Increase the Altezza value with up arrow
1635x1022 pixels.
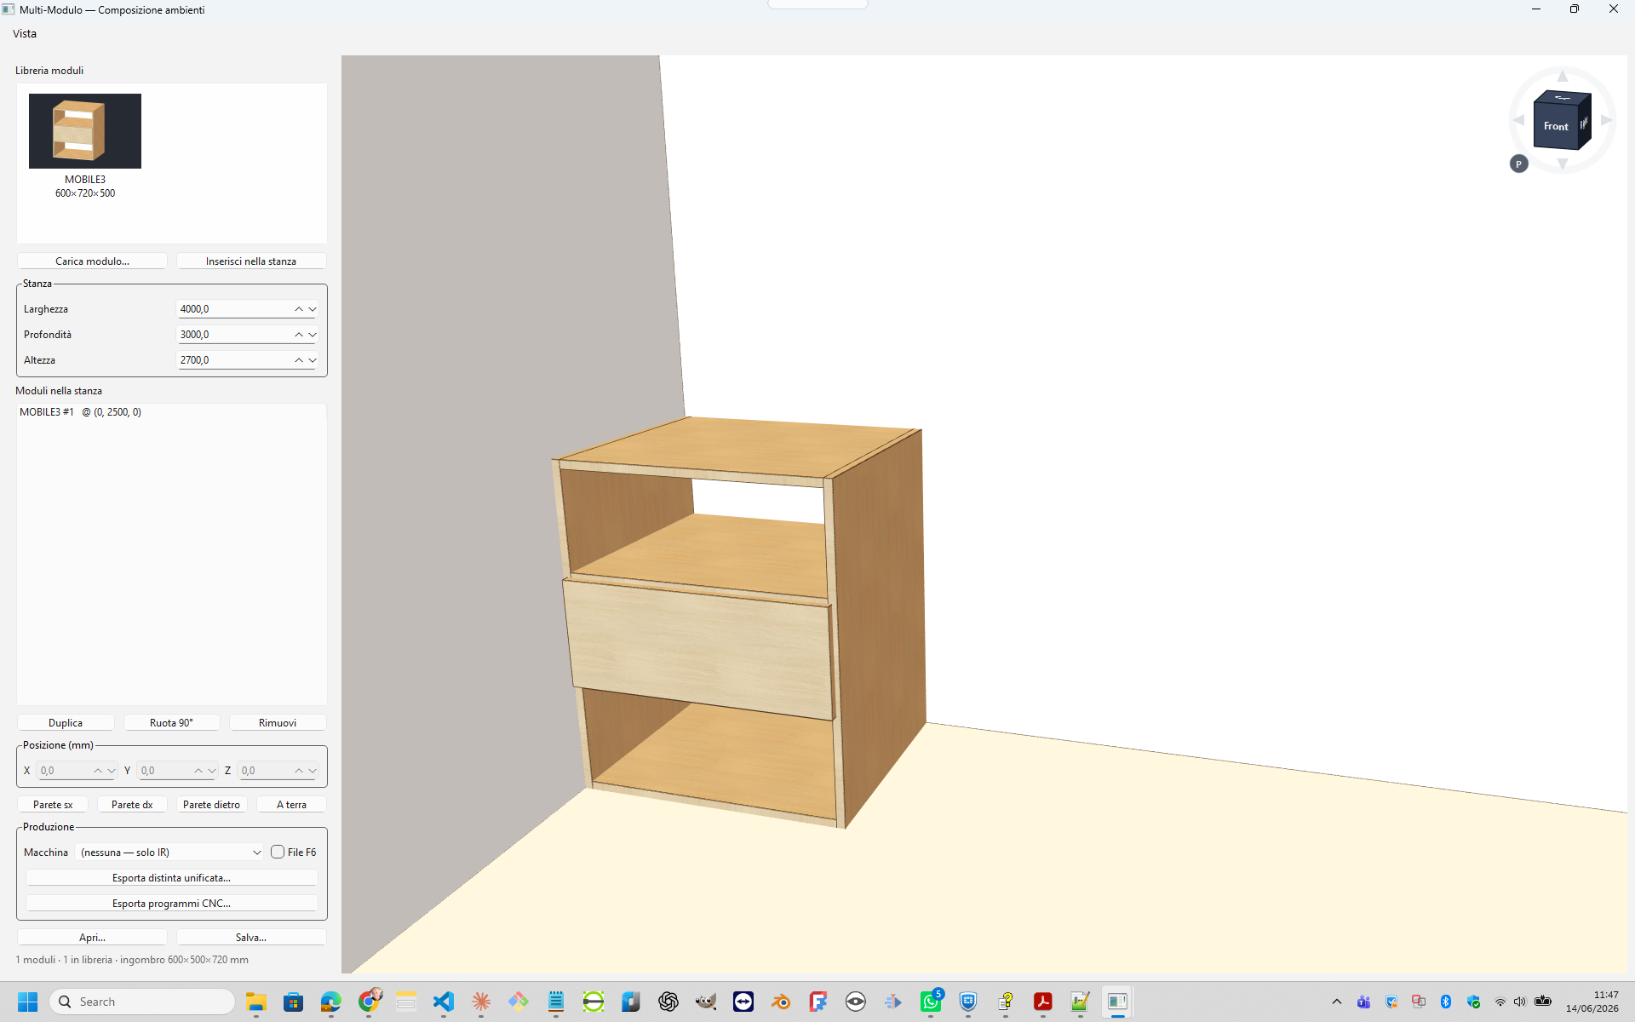[x=299, y=360]
